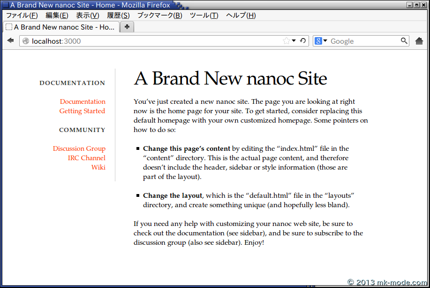
Task: Open the 履歴 (History) menu
Action: [x=118, y=16]
